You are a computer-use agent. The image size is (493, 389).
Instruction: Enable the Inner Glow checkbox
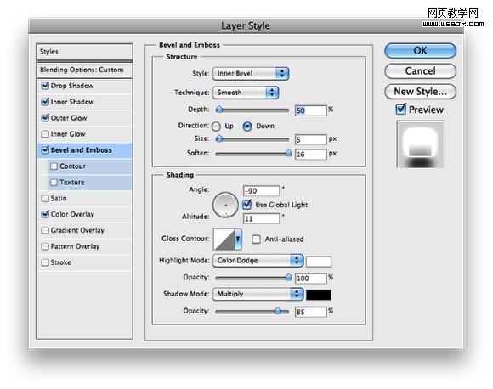coord(45,134)
